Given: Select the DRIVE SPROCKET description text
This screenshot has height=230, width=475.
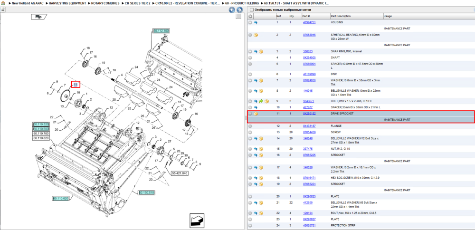Looking at the screenshot, I should coord(342,114).
